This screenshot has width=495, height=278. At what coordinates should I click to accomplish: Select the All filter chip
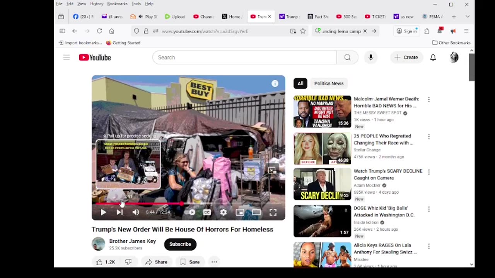pyautogui.click(x=300, y=83)
